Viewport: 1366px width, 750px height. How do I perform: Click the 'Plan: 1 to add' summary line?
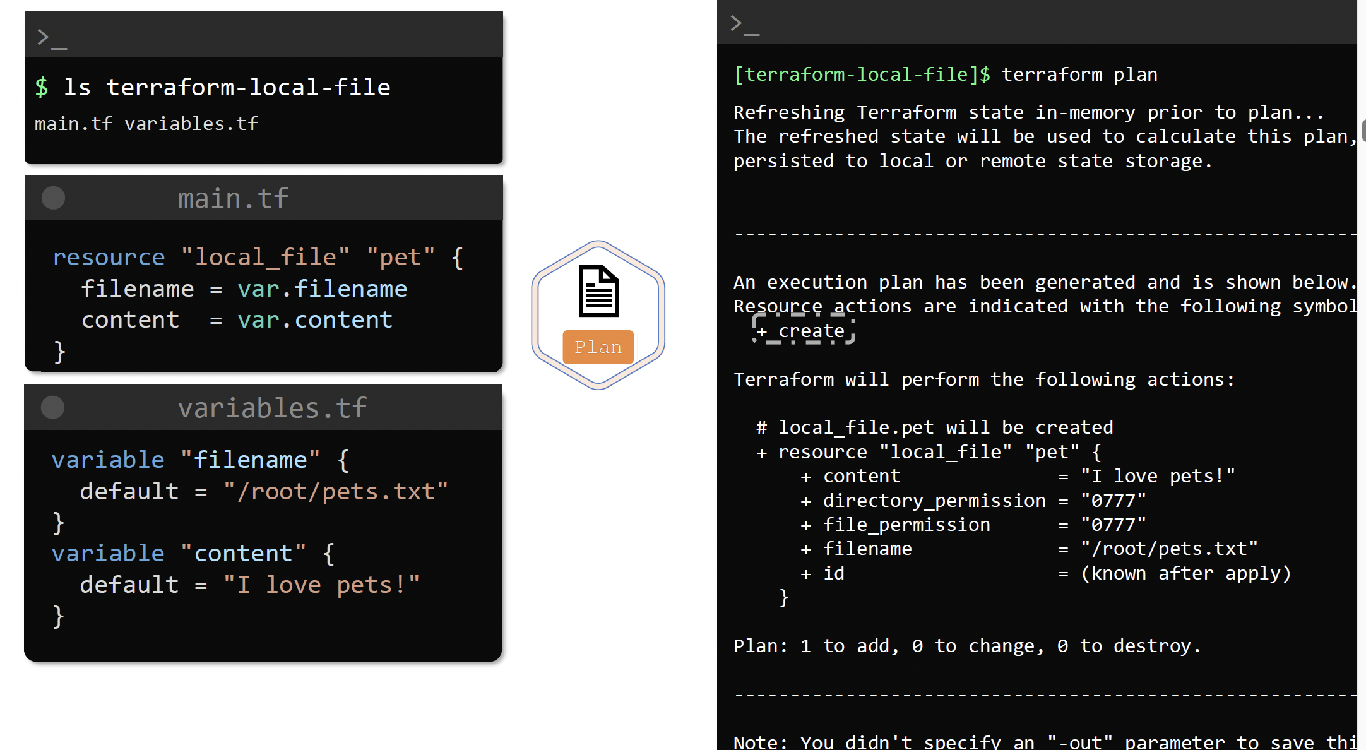pos(966,646)
